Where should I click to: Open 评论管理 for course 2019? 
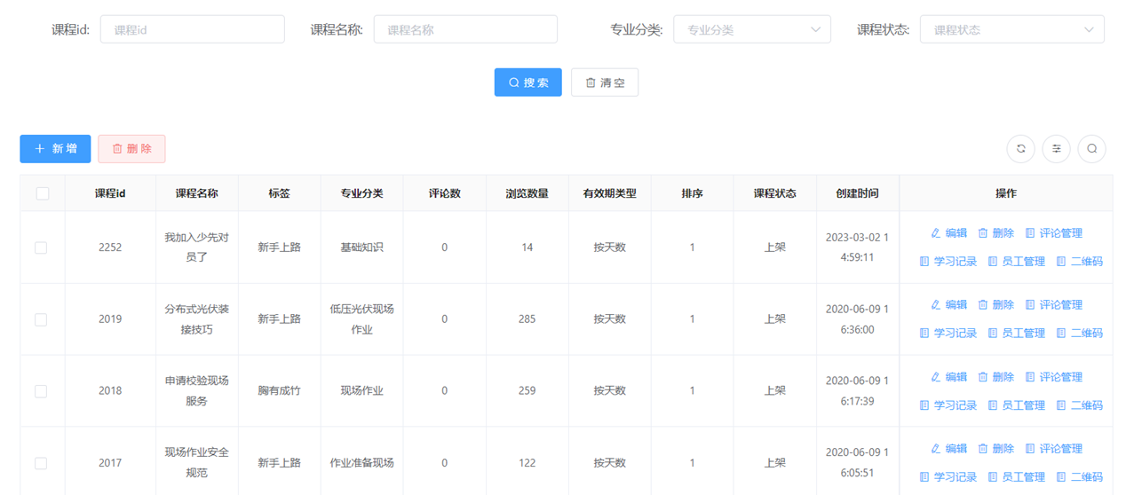pos(1053,305)
